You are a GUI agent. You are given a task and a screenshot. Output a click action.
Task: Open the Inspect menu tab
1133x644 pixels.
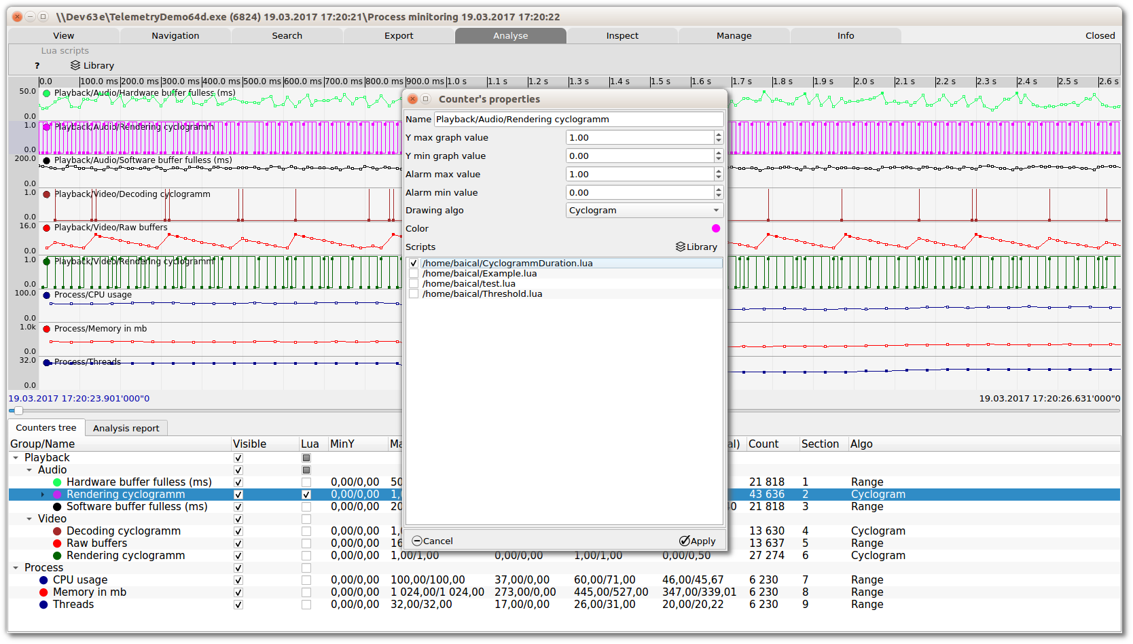622,35
